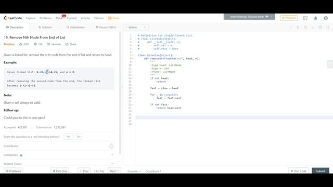The width and height of the screenshot is (333, 187).
Task: Collapse code fold arrow at line 14
Action: coord(133,78)
